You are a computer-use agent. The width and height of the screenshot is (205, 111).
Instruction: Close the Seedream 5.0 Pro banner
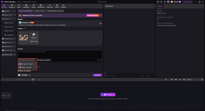tap(101, 15)
